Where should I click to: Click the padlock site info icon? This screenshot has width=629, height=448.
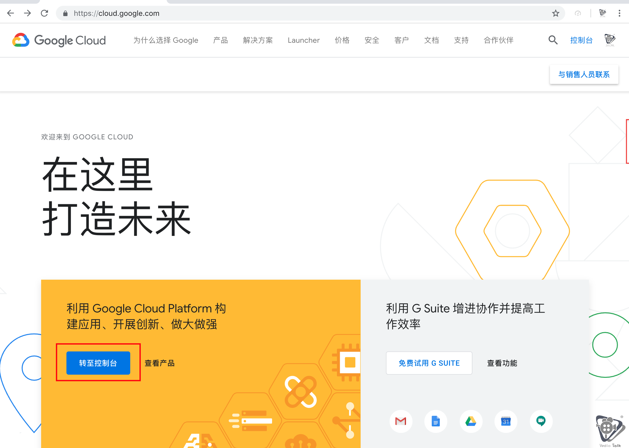pyautogui.click(x=65, y=13)
